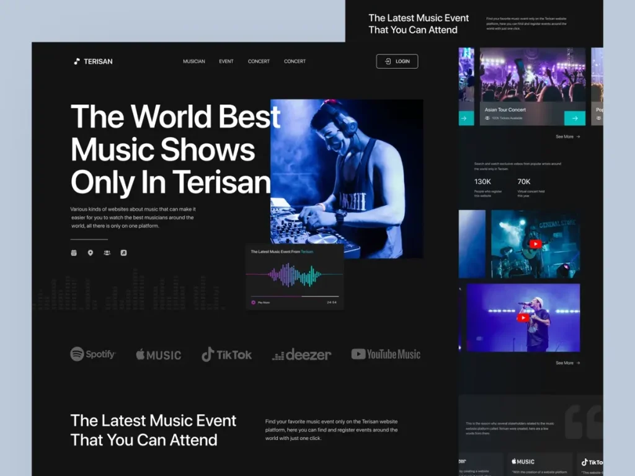Play the guitarist stage video thumbnail
635x476 pixels.
coord(535,244)
